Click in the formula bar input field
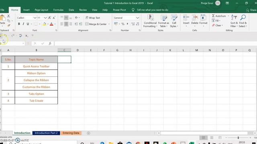 (155, 44)
